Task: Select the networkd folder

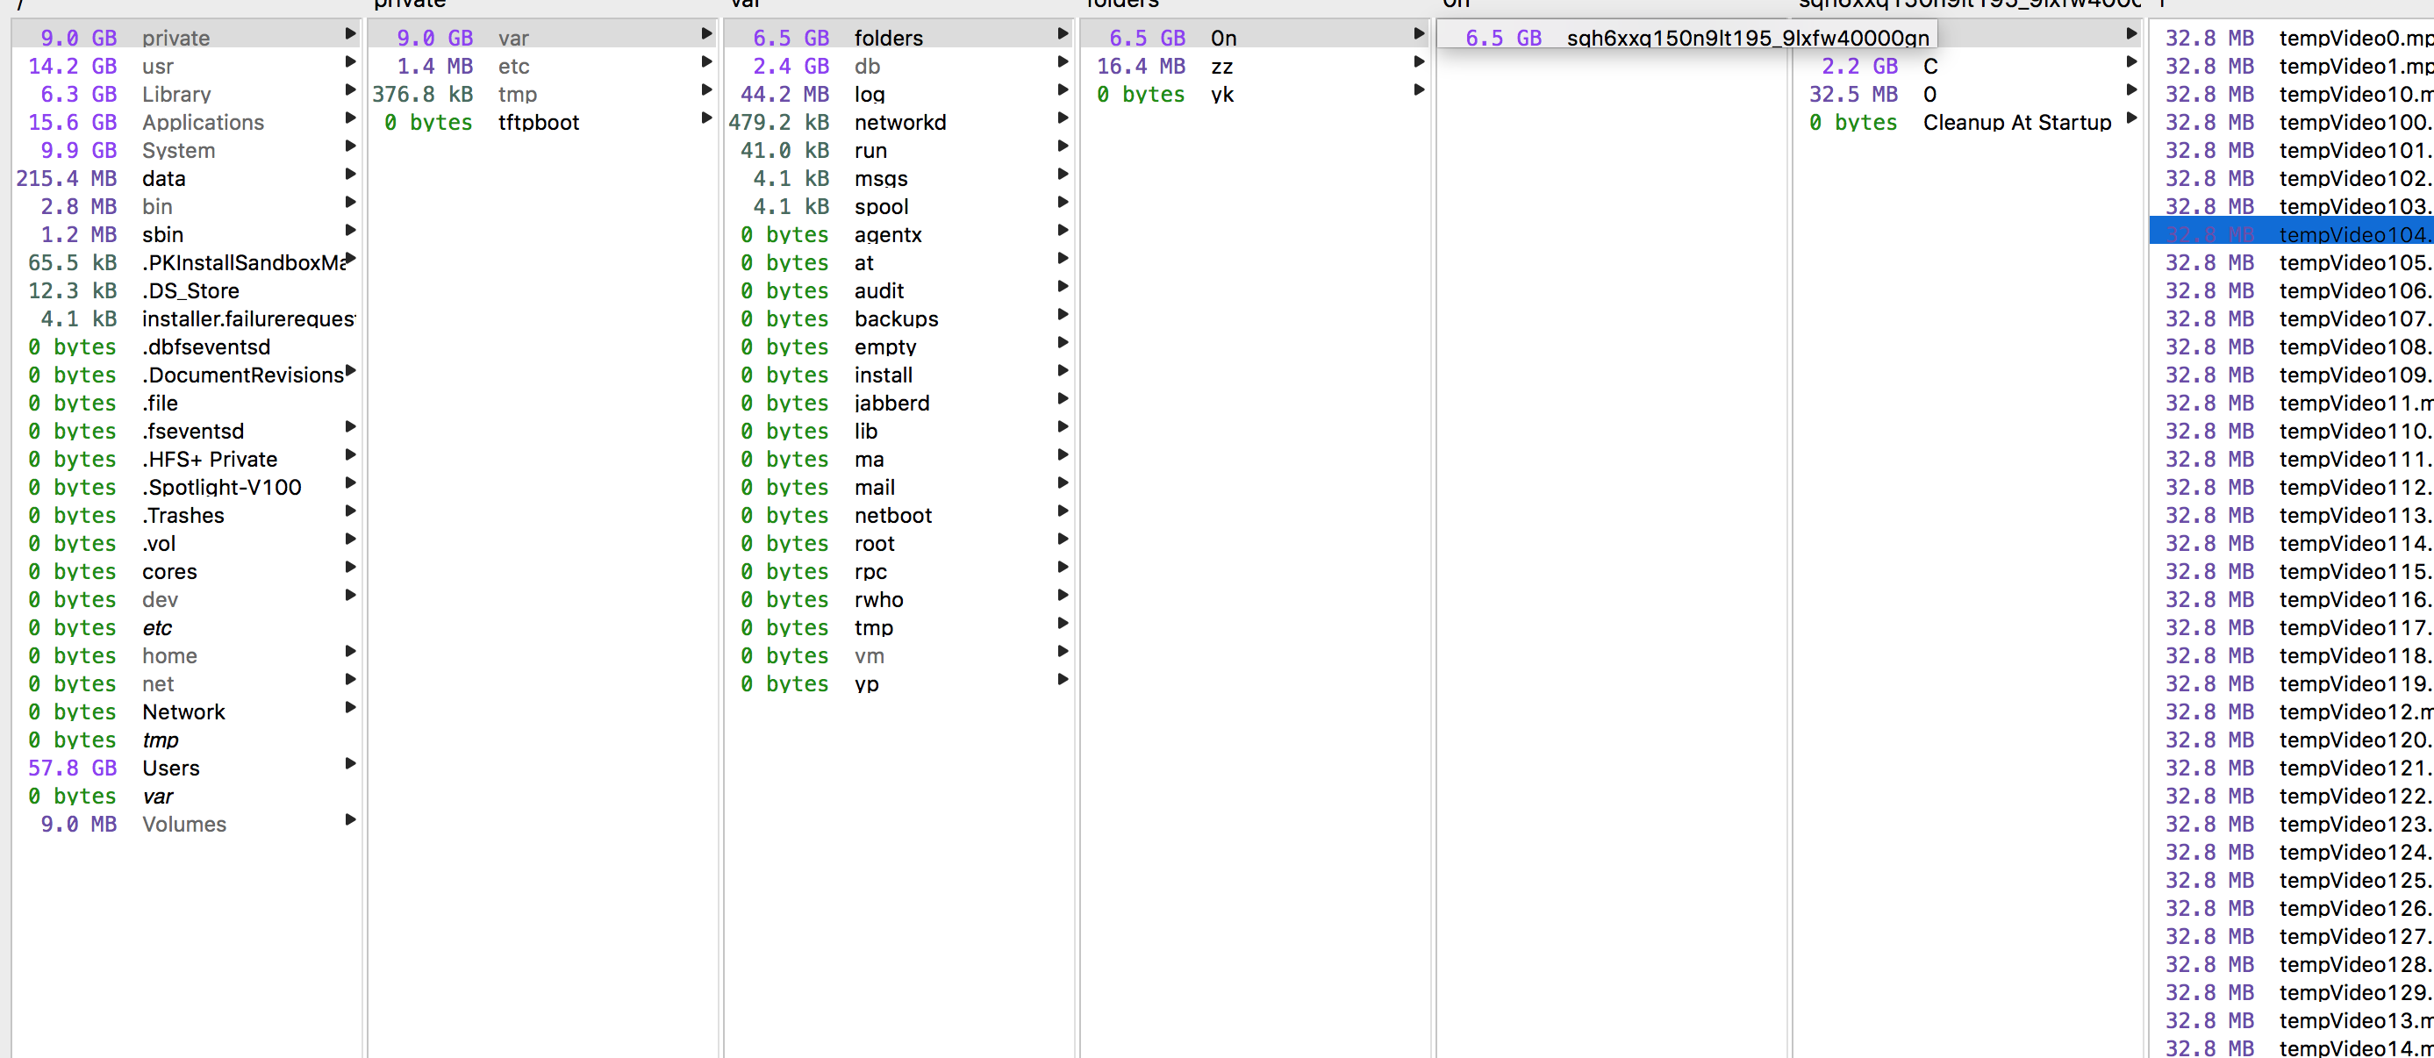Action: [899, 122]
